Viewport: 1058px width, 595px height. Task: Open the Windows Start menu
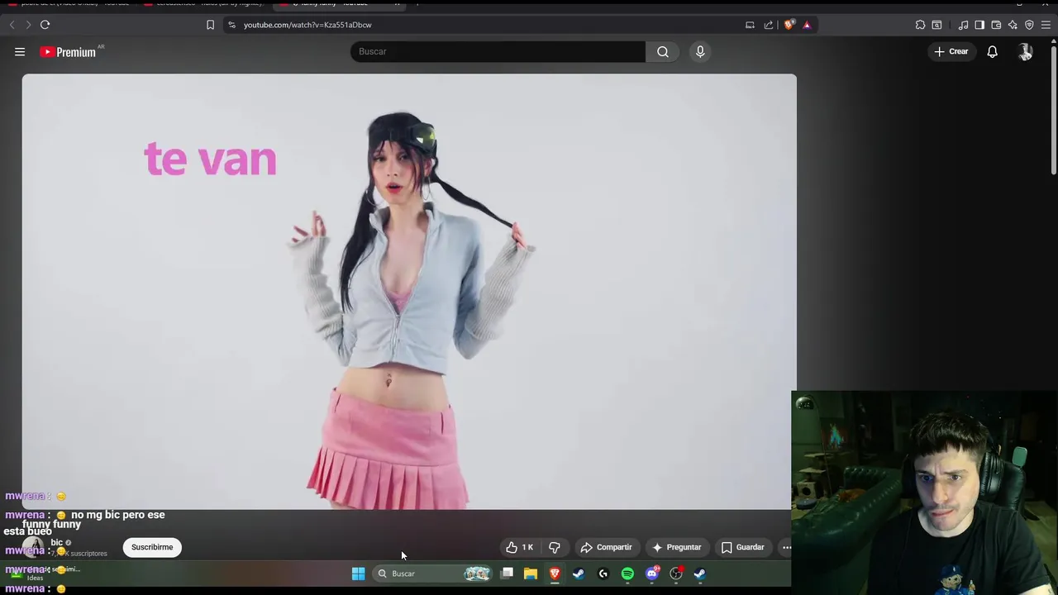[x=358, y=574]
